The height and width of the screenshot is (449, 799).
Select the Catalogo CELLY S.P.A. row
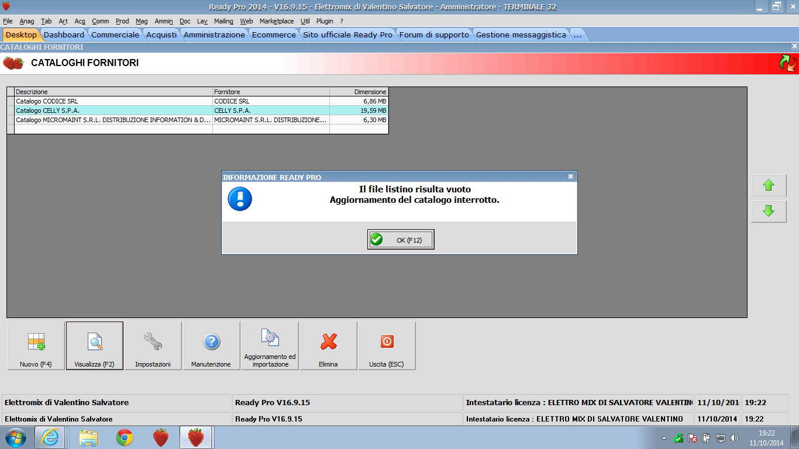coord(198,110)
